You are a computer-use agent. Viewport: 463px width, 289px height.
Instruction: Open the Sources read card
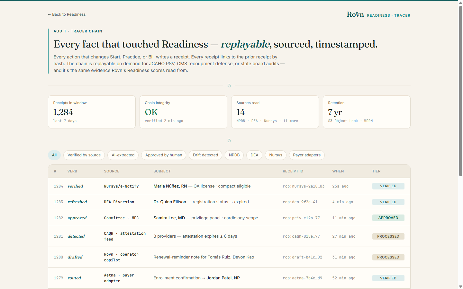click(x=275, y=112)
